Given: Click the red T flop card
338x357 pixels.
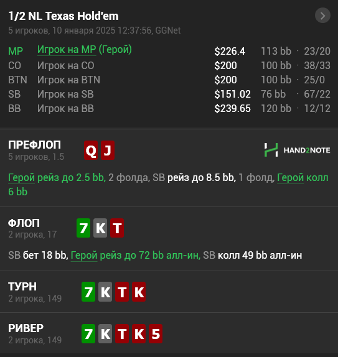Looking at the screenshot, I should coord(117,228).
